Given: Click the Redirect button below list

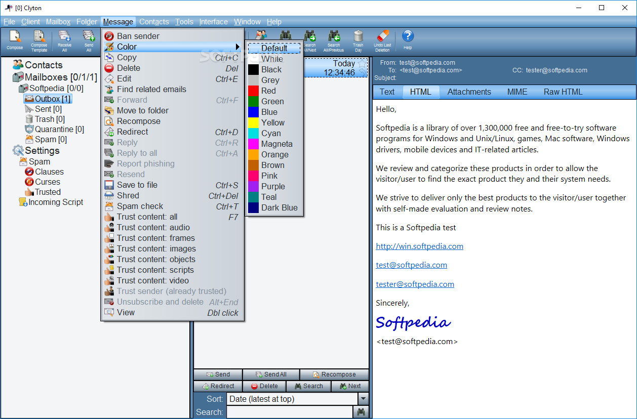Looking at the screenshot, I should (218, 386).
